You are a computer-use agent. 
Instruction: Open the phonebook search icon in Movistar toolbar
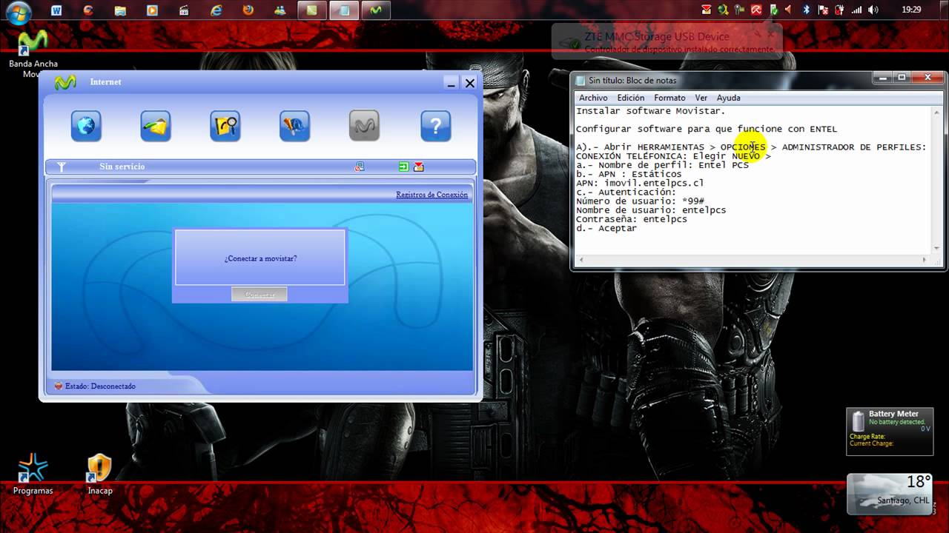225,126
